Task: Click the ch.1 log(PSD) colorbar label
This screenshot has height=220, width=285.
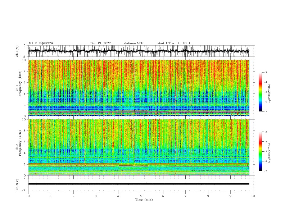Action: (x=269, y=94)
